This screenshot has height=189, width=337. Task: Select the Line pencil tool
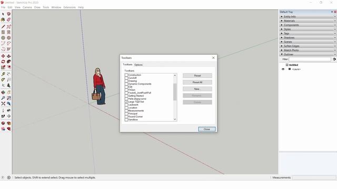(x=3, y=27)
